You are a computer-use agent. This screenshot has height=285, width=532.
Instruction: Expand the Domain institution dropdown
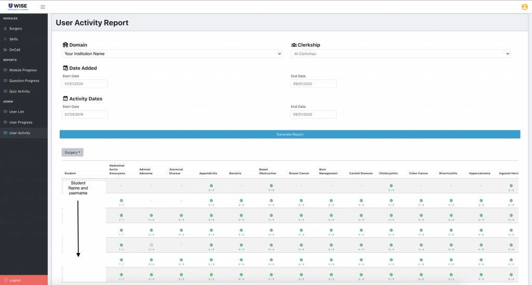(172, 53)
